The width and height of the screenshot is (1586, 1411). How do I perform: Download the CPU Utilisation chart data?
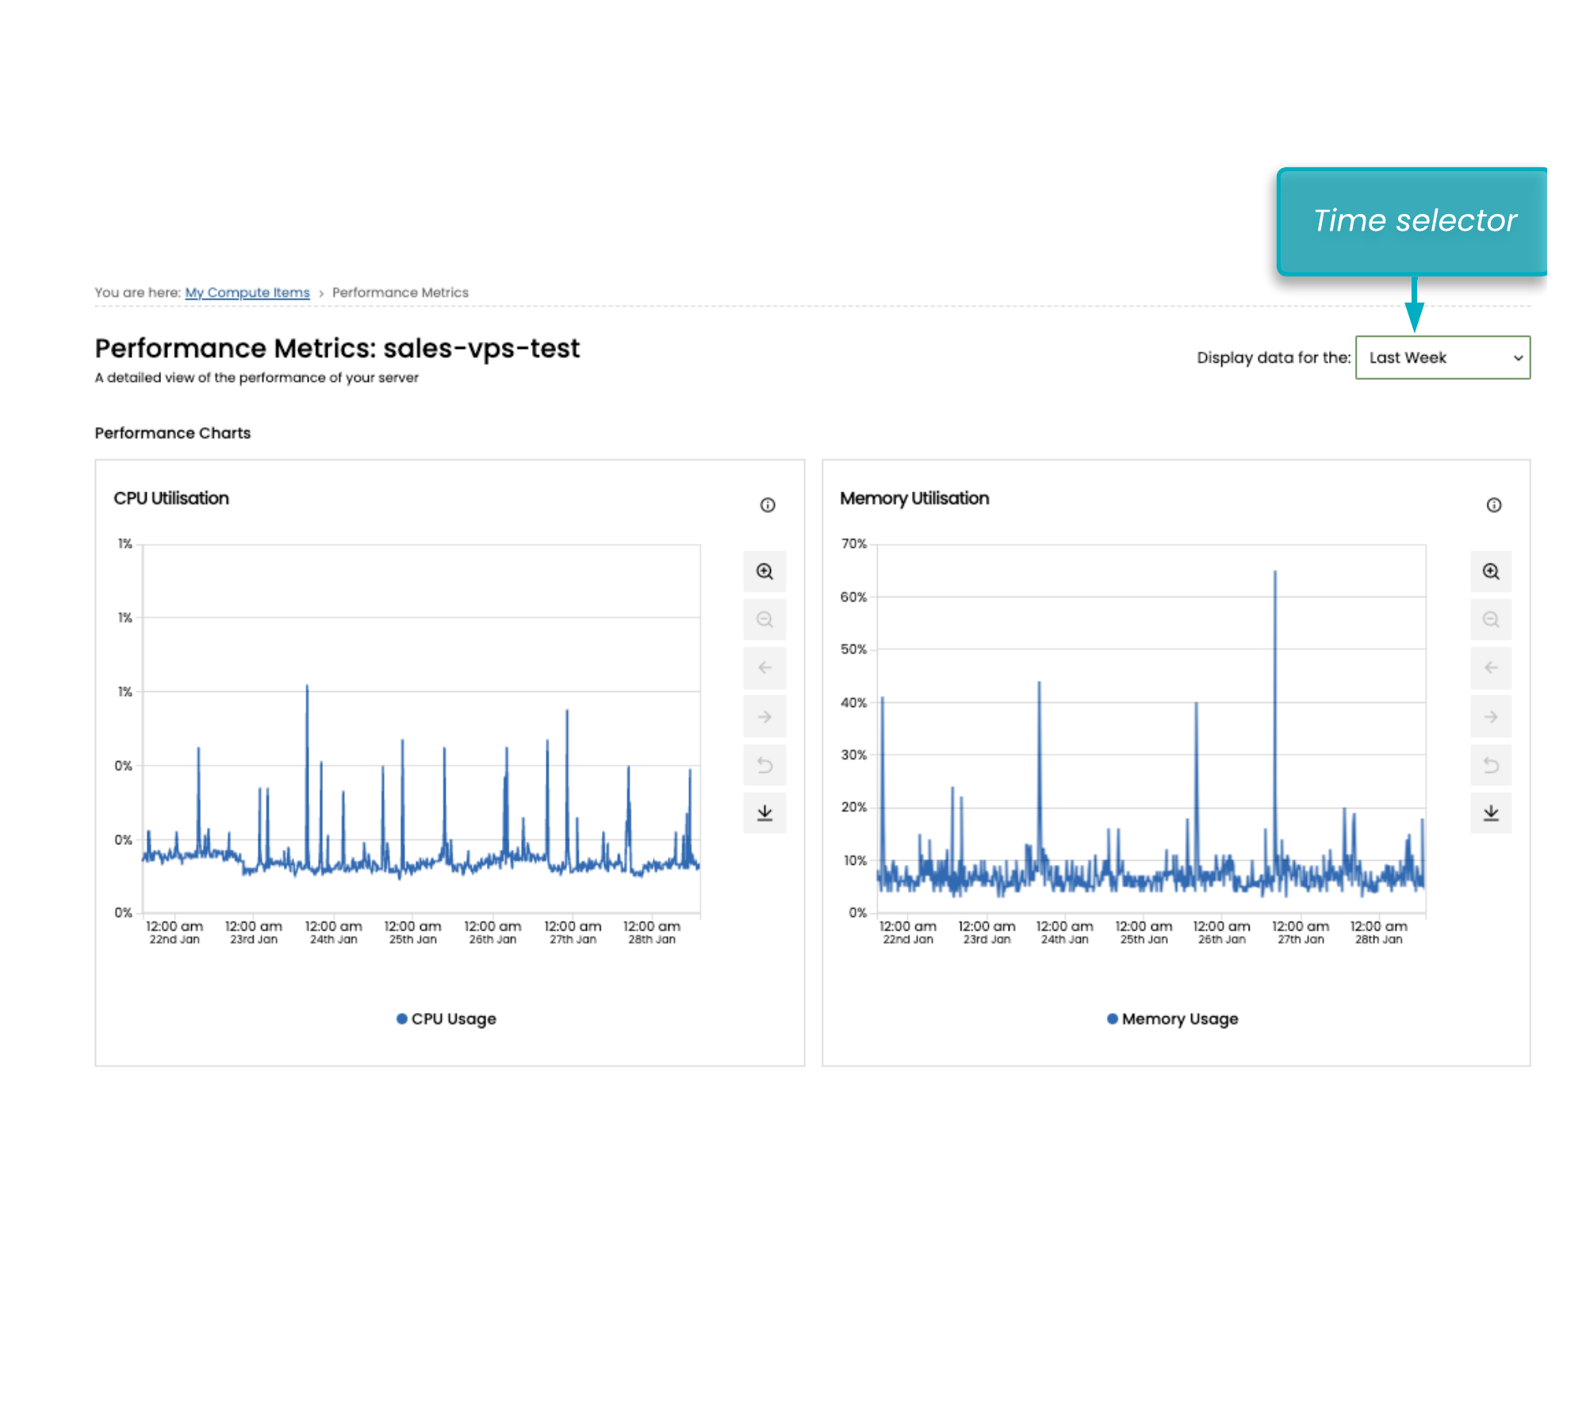[x=764, y=813]
